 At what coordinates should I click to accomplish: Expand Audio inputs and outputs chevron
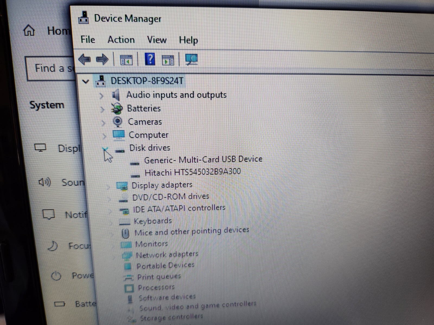(101, 96)
